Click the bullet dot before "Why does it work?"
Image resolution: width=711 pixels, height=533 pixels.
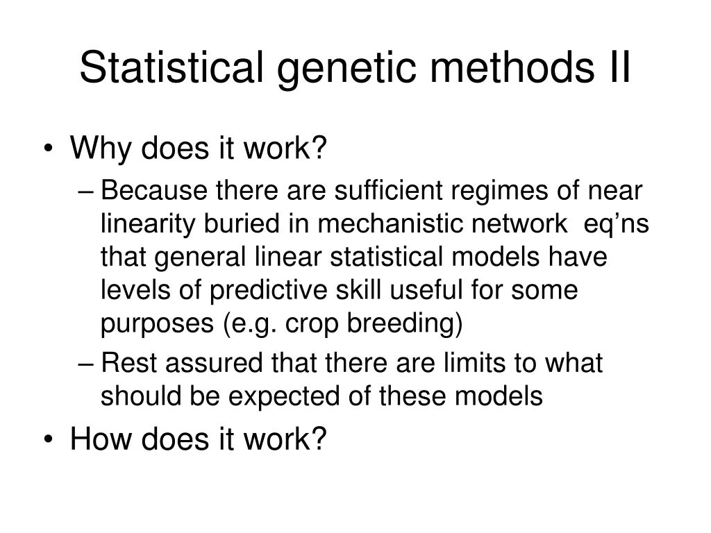(49, 149)
